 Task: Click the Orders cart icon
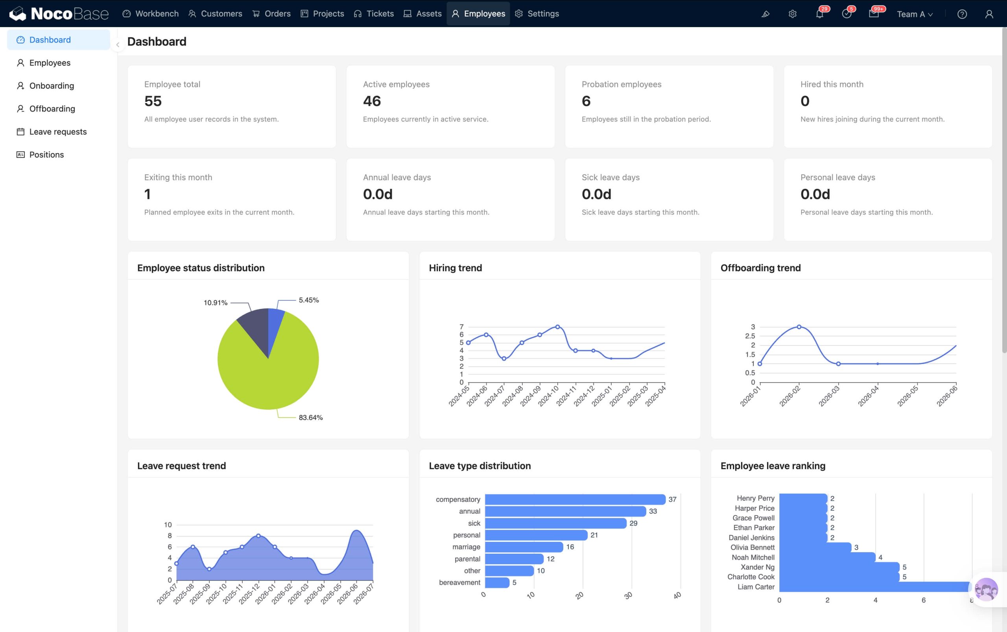(x=256, y=14)
